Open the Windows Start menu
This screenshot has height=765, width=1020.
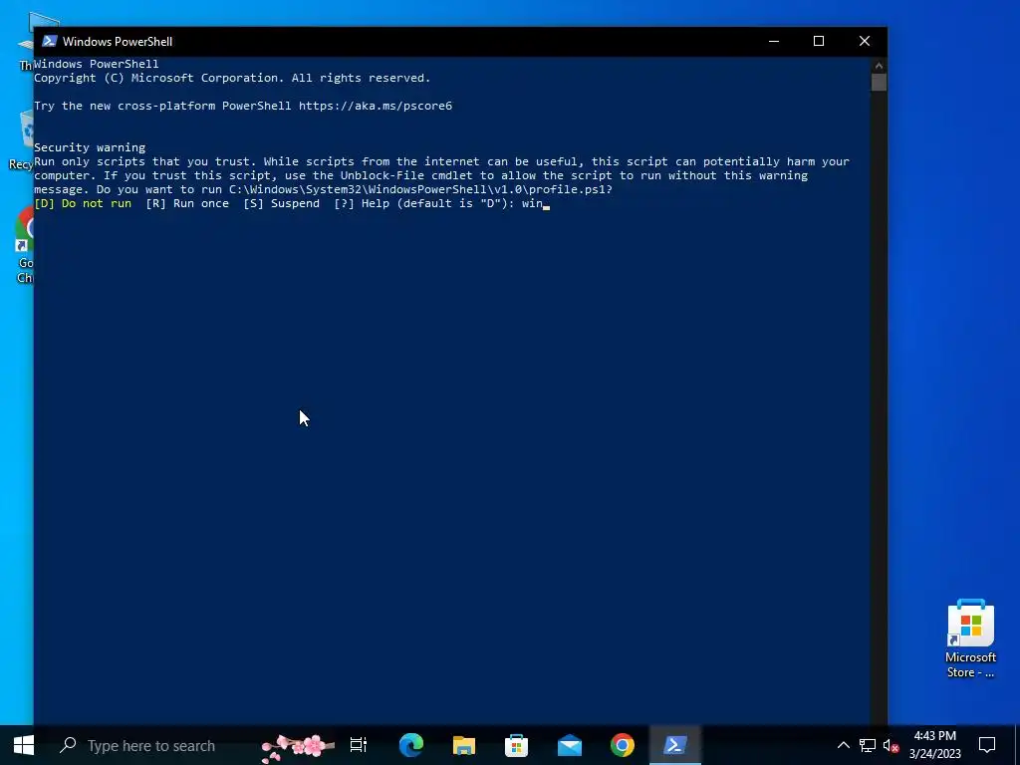[x=24, y=745]
